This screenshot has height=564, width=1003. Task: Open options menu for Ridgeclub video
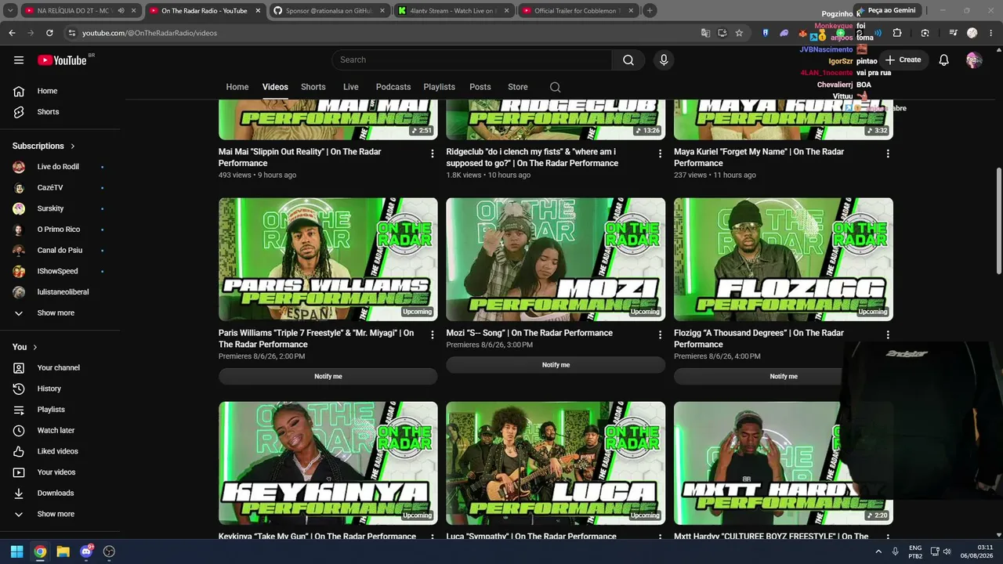(x=660, y=154)
